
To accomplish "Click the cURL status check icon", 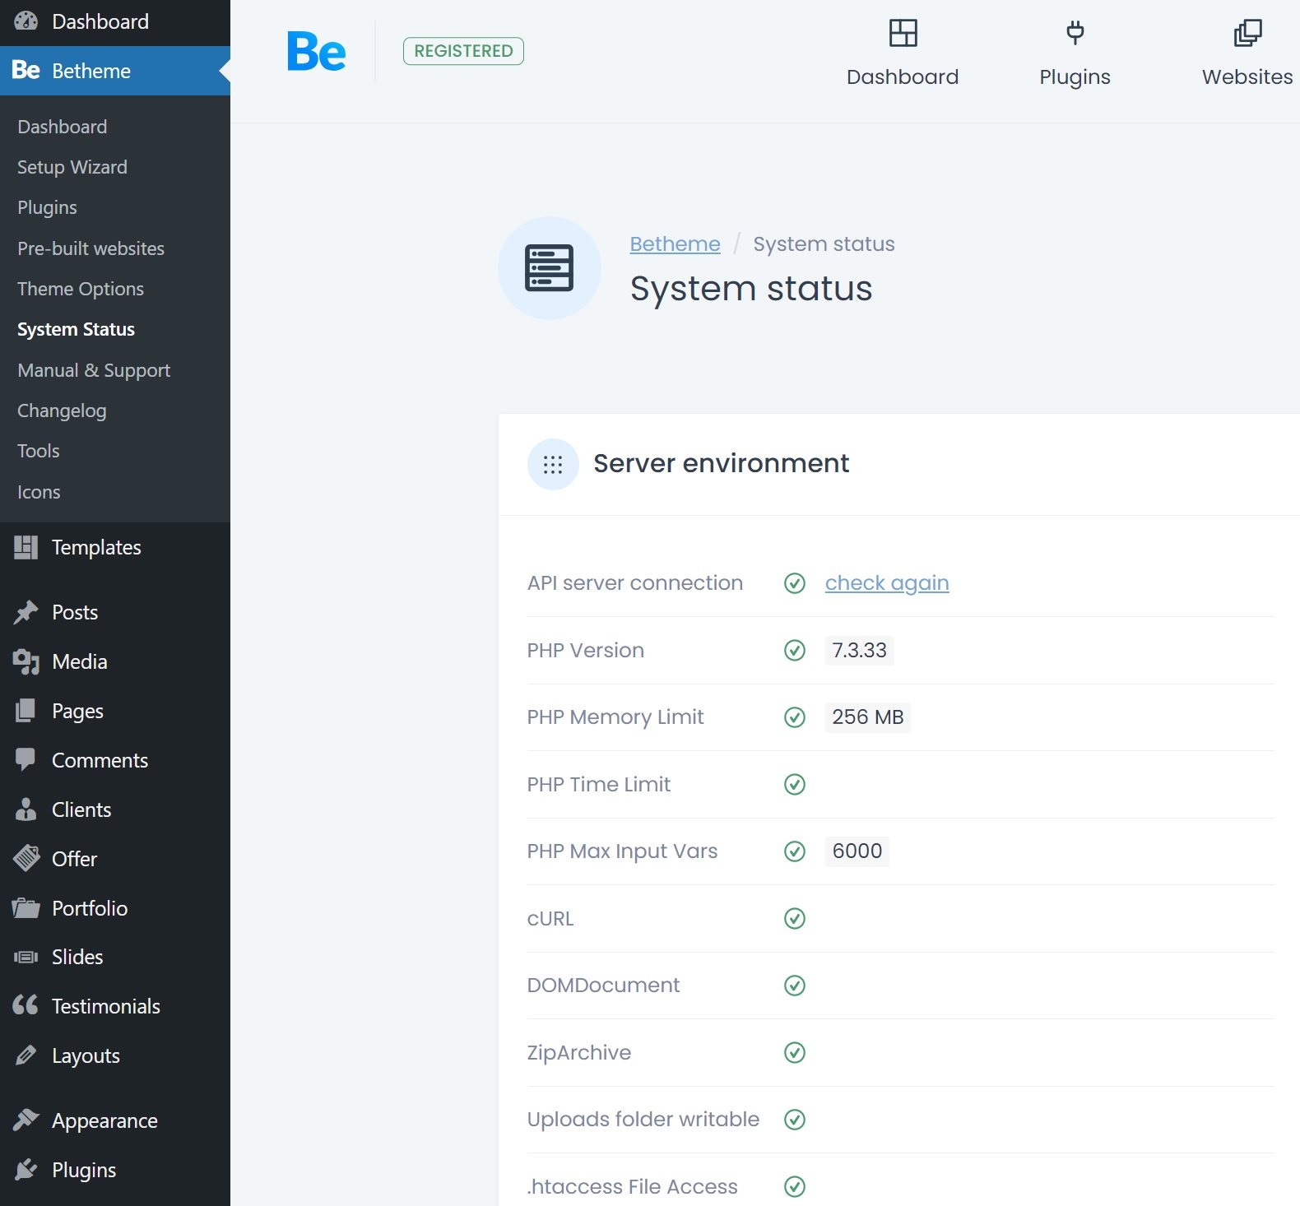I will pyautogui.click(x=795, y=919).
